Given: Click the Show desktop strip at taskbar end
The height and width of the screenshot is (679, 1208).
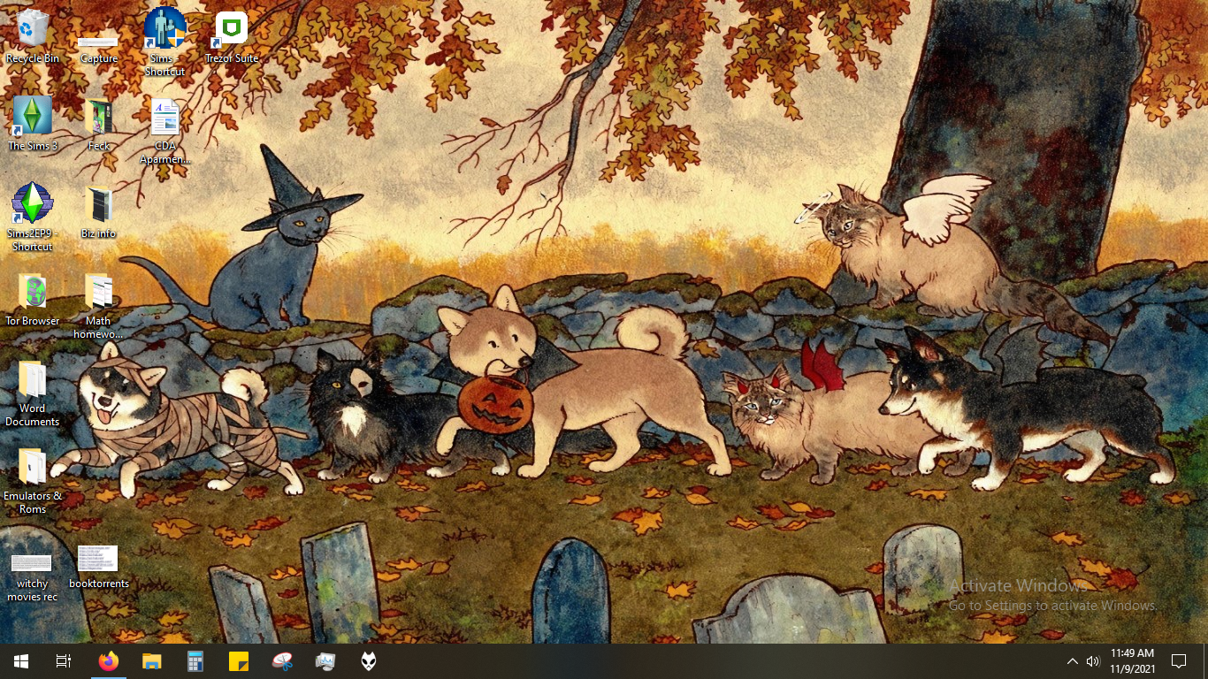Looking at the screenshot, I should point(1204,661).
